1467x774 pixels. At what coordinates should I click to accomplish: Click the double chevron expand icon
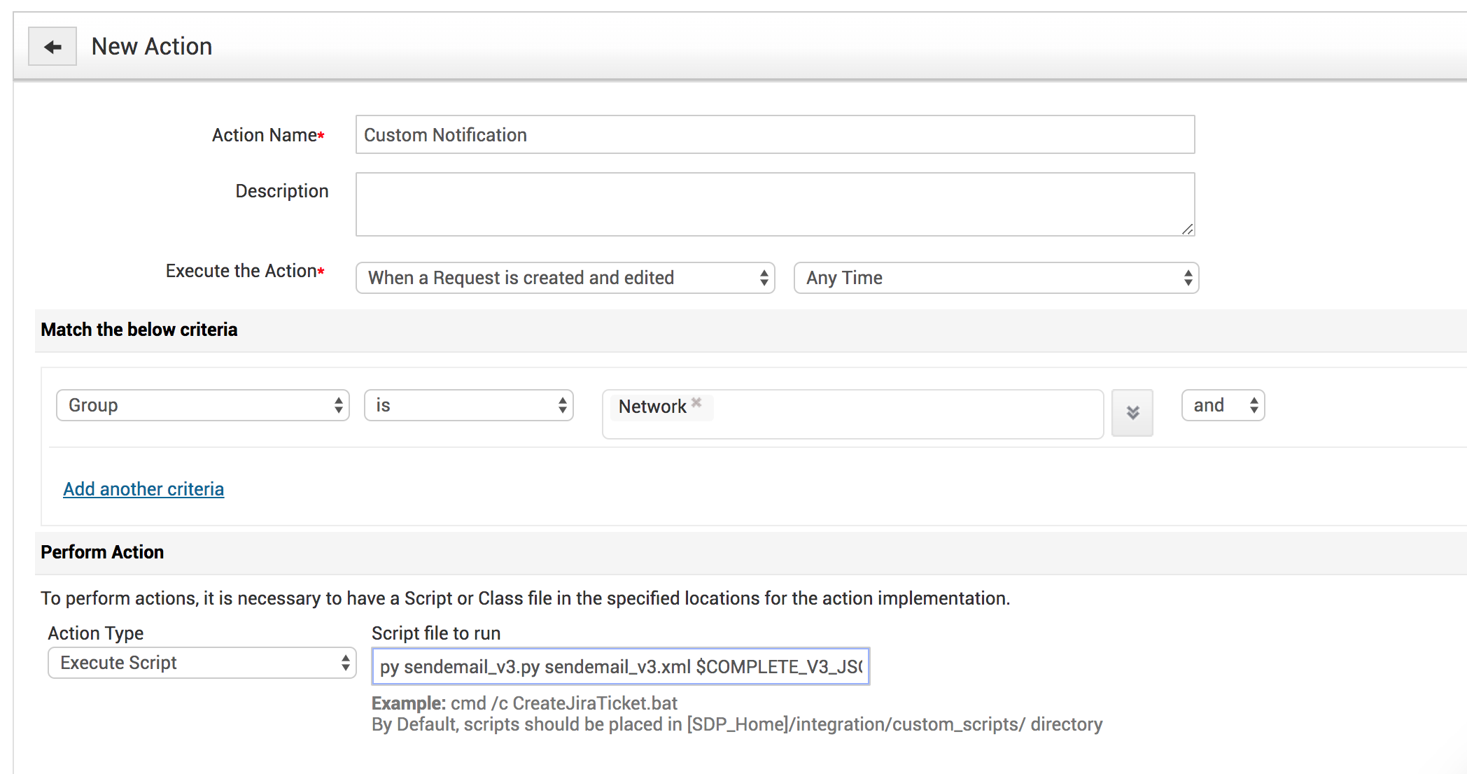[1132, 413]
